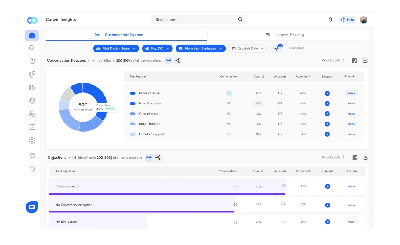Screen dimensions: 400x245
Task: Click the notifications bell at top right
Action: click(330, 19)
